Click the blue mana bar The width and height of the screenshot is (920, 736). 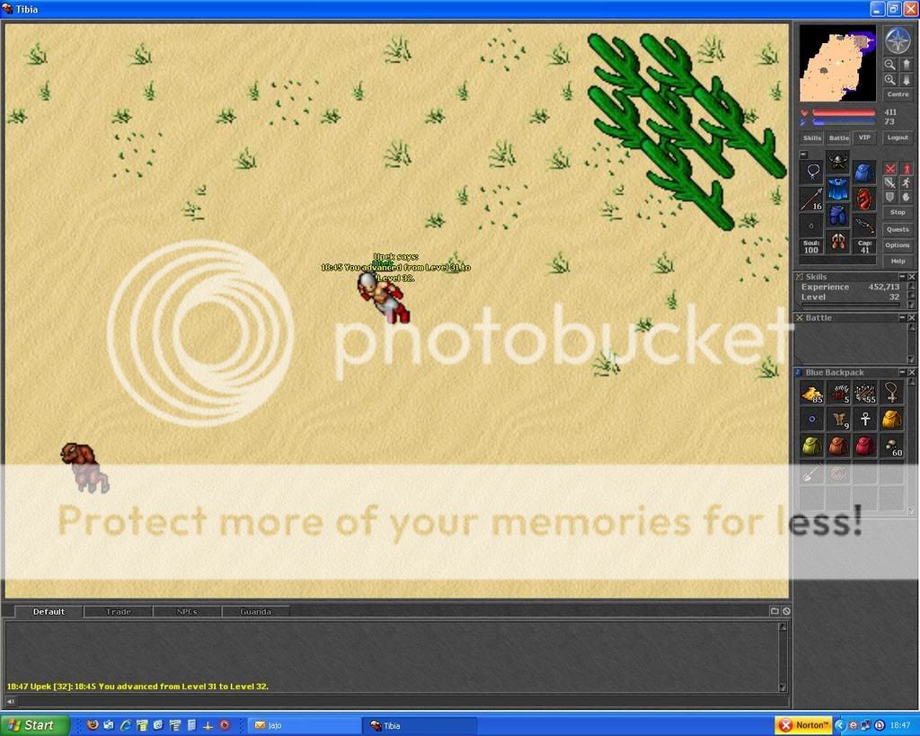point(844,121)
